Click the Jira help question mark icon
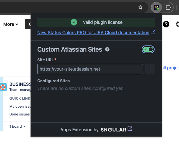The image size is (179, 149). (166, 24)
